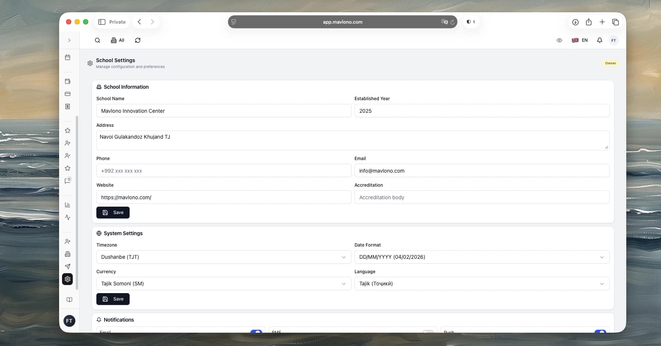Open the calendar icon in the sidebar
The height and width of the screenshot is (346, 661).
tap(68, 58)
